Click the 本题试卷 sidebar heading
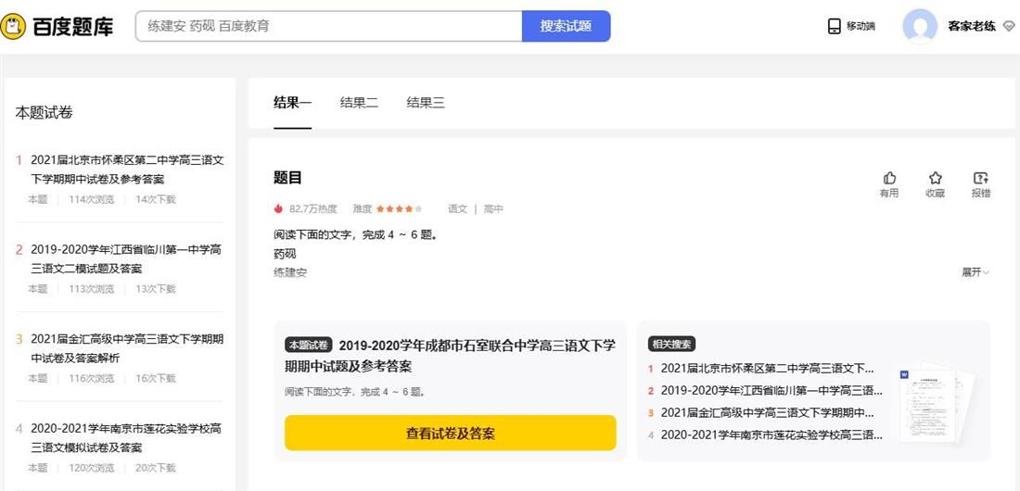The image size is (1020, 491). coord(44,113)
